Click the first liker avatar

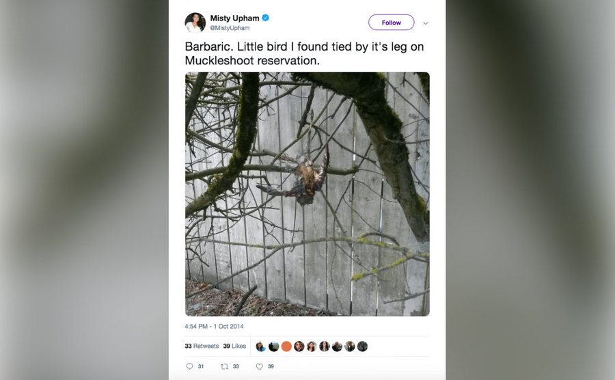pos(261,347)
